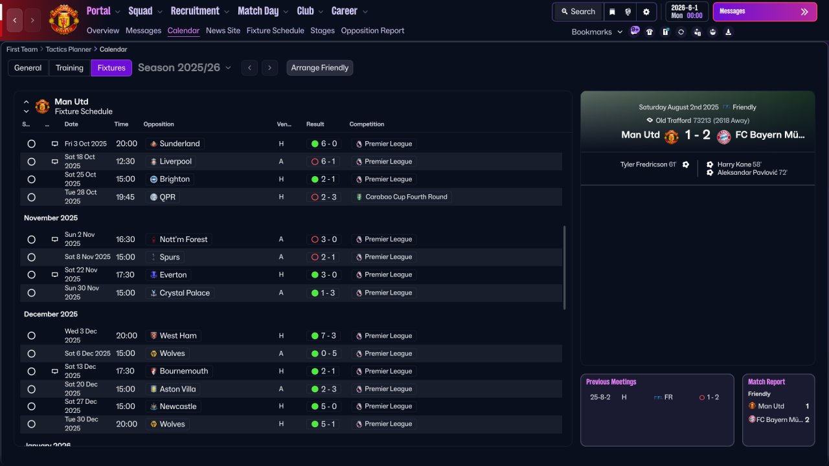The image size is (829, 466).
Task: Go forward with the right arrow navigation button
Action: [x=32, y=21]
